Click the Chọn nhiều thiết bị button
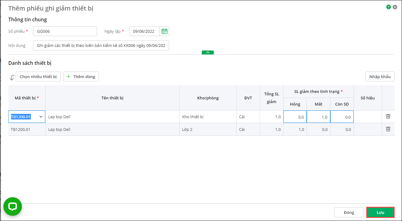 click(38, 77)
